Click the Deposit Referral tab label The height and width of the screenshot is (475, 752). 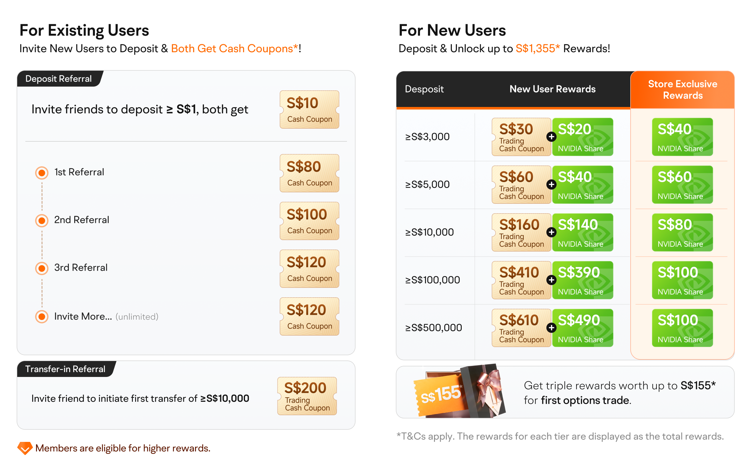coord(59,79)
